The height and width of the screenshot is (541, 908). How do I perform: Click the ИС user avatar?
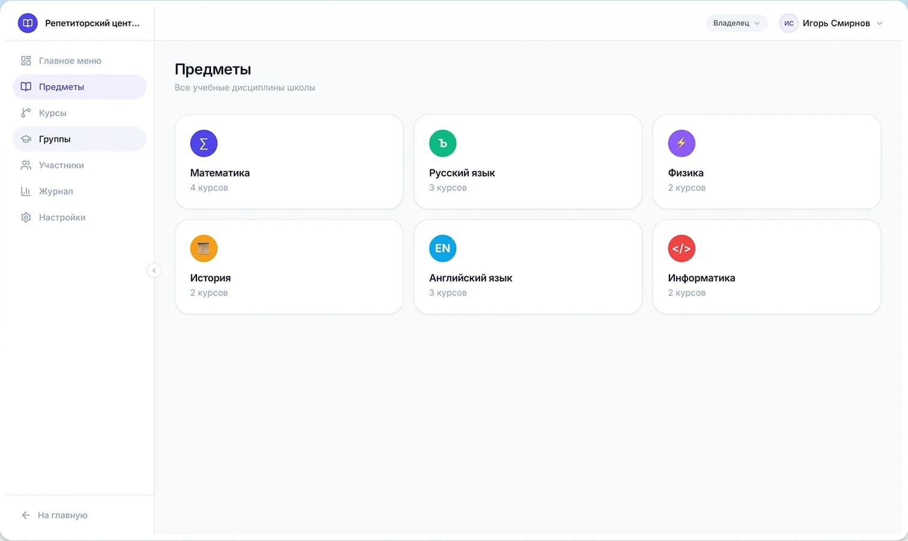[x=789, y=23]
